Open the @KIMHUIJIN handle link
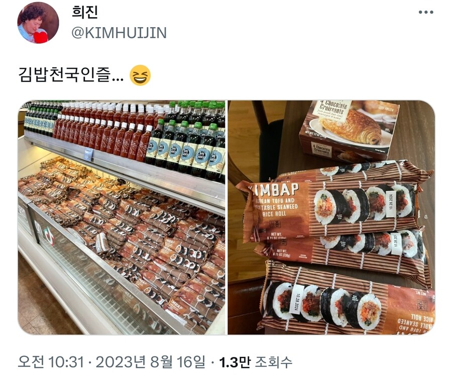 tap(119, 33)
